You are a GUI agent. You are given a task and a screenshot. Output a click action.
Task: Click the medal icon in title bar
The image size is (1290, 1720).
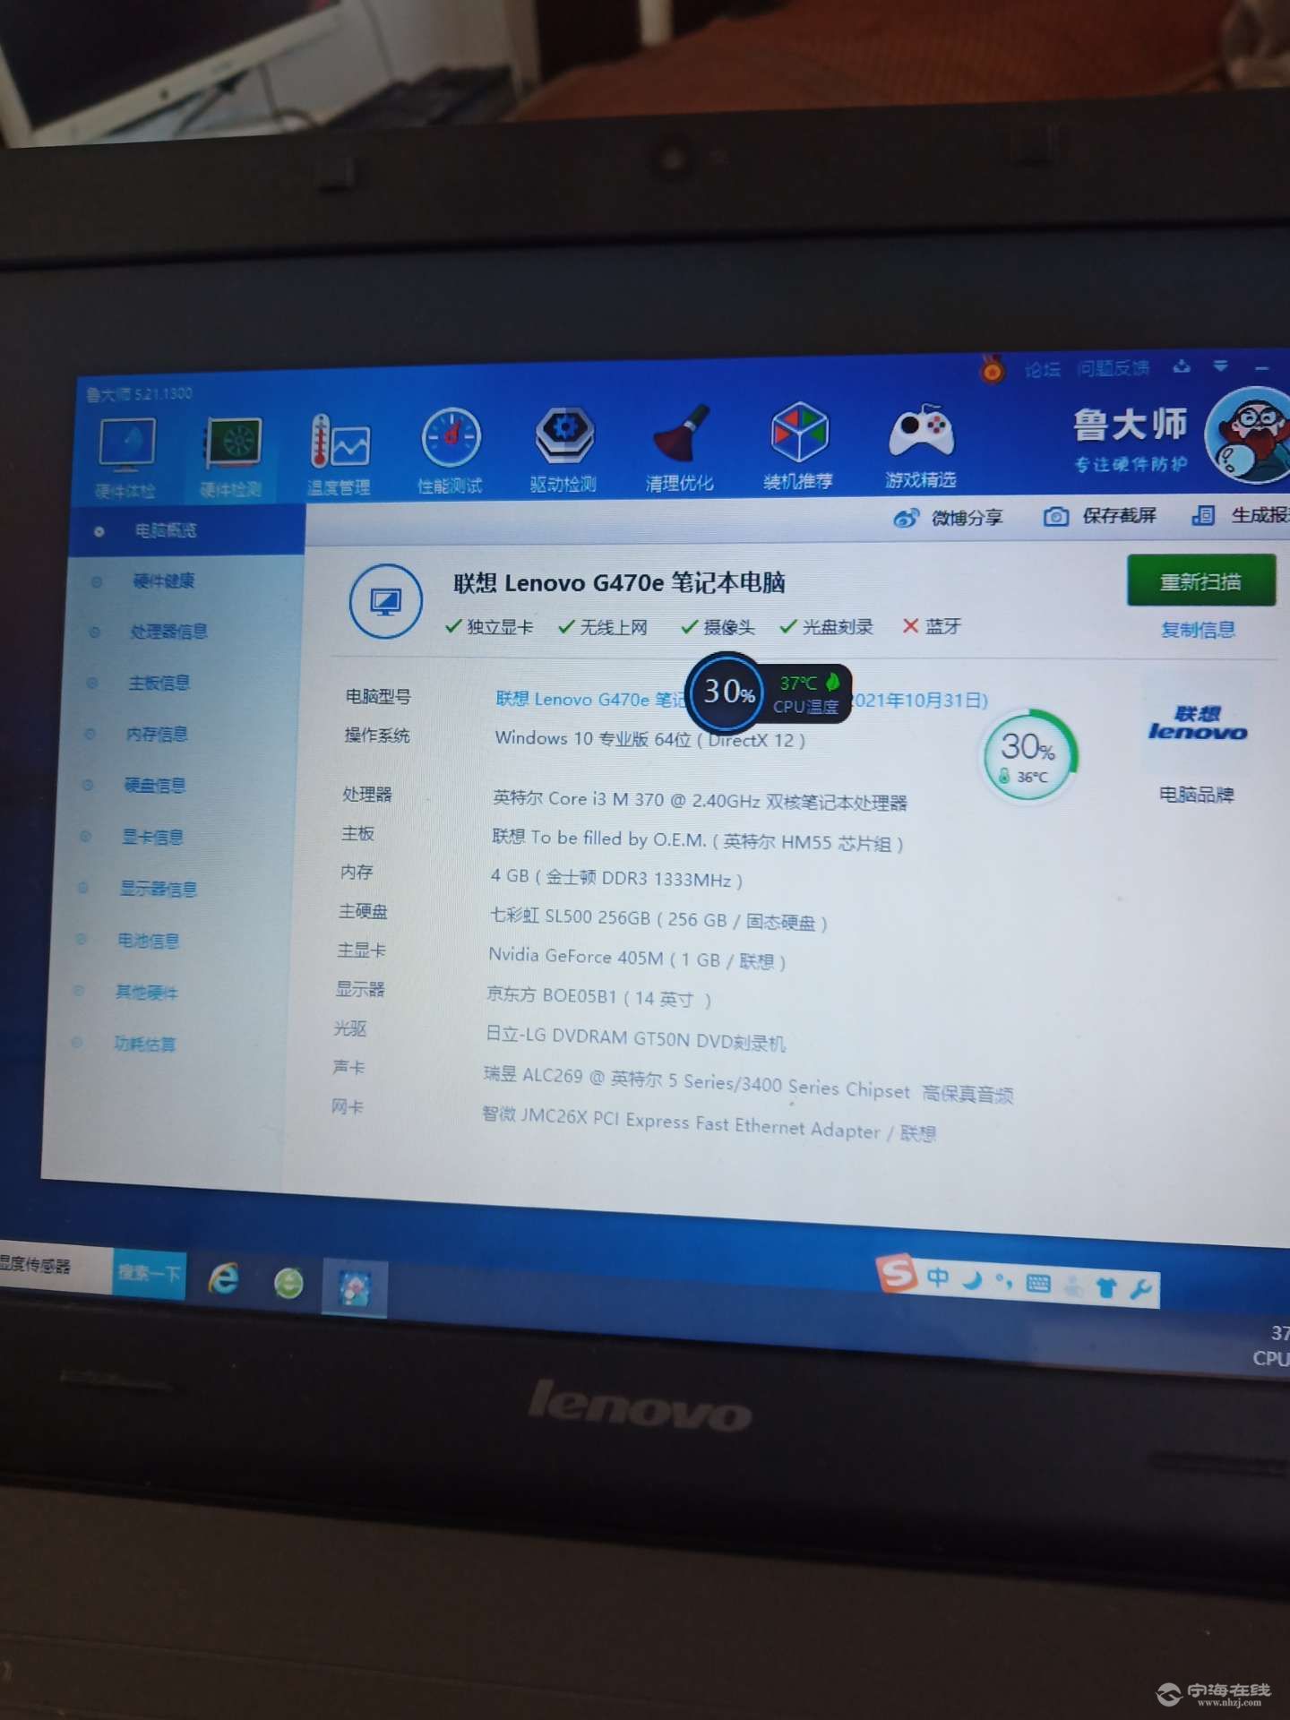pos(992,369)
